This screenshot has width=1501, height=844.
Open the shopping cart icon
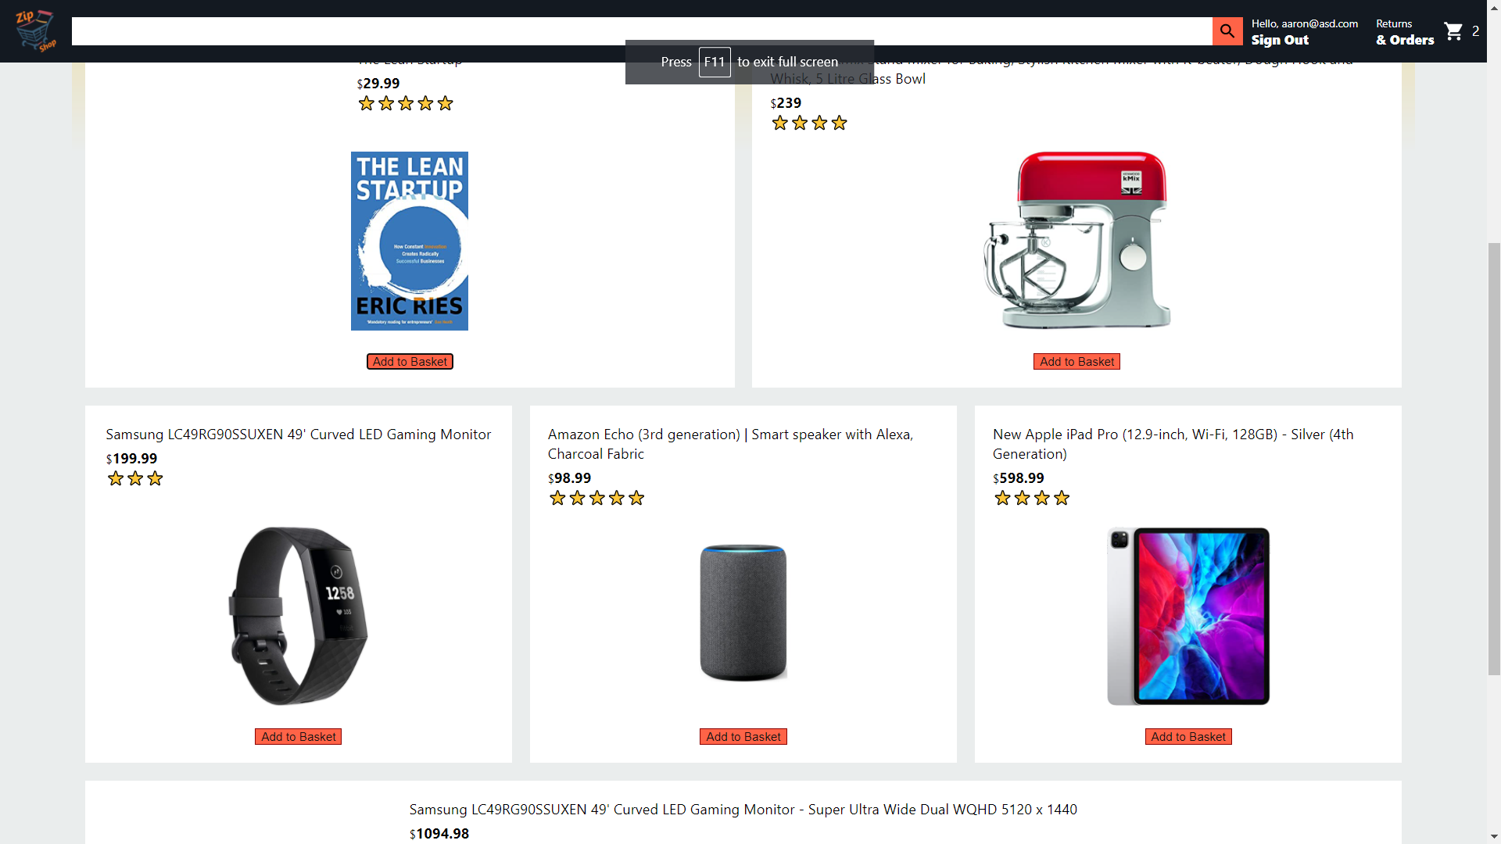pyautogui.click(x=1453, y=31)
